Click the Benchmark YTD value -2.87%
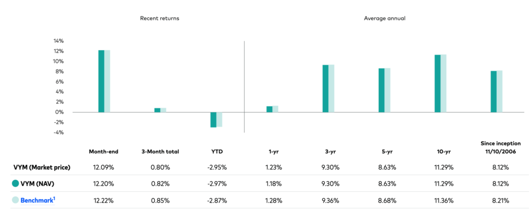The image size is (532, 216). 216,200
